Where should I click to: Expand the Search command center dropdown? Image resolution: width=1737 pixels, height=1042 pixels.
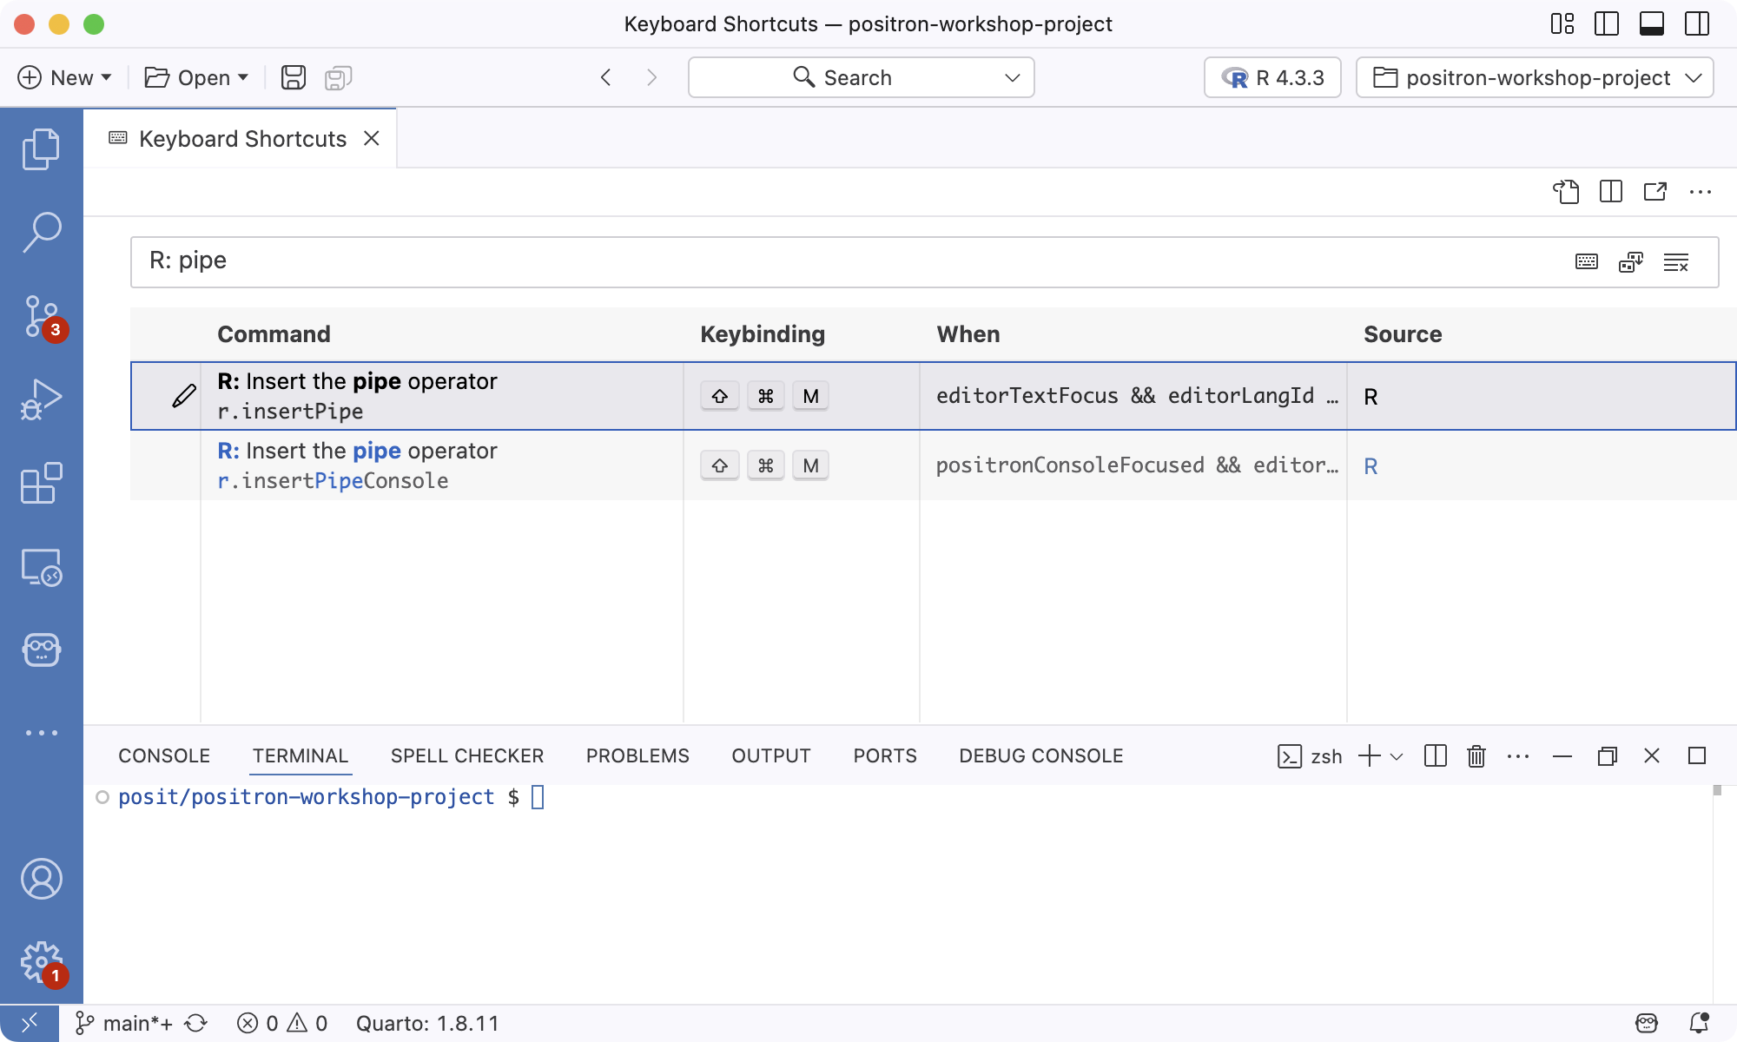pyautogui.click(x=1012, y=77)
